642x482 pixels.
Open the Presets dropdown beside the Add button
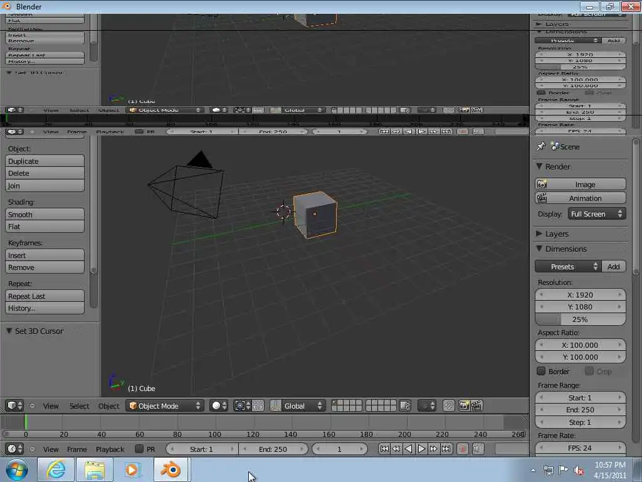[568, 266]
